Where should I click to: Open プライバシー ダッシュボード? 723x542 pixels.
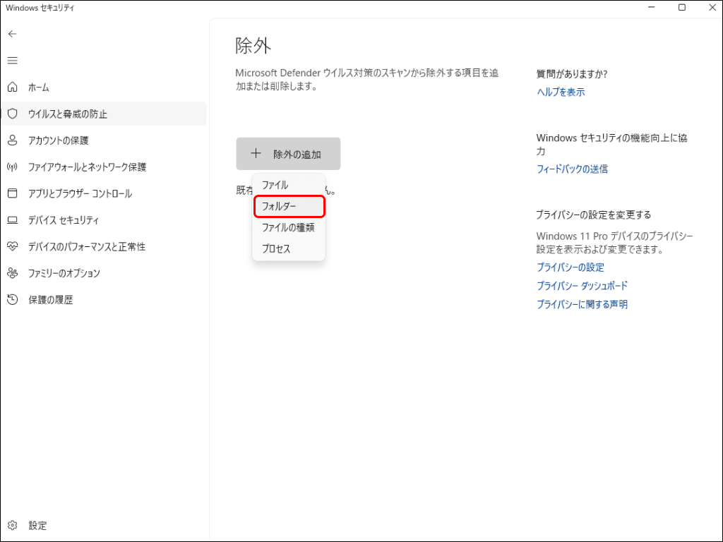click(x=582, y=285)
